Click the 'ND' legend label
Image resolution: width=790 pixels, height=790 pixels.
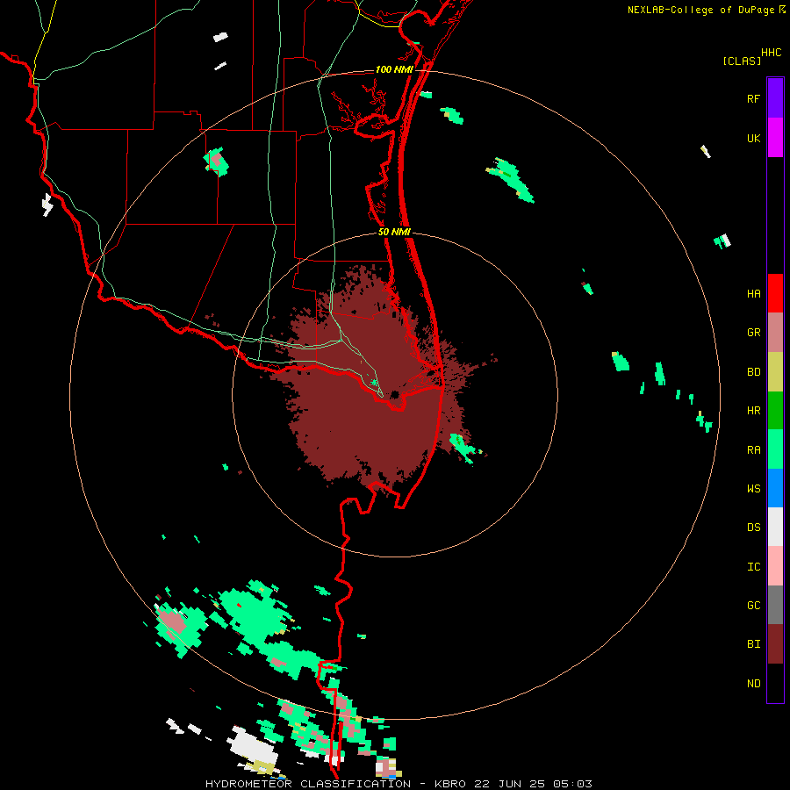[754, 684]
